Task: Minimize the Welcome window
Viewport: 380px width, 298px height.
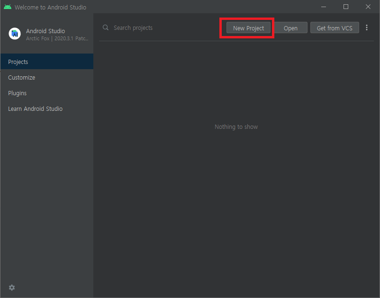Action: pyautogui.click(x=323, y=7)
